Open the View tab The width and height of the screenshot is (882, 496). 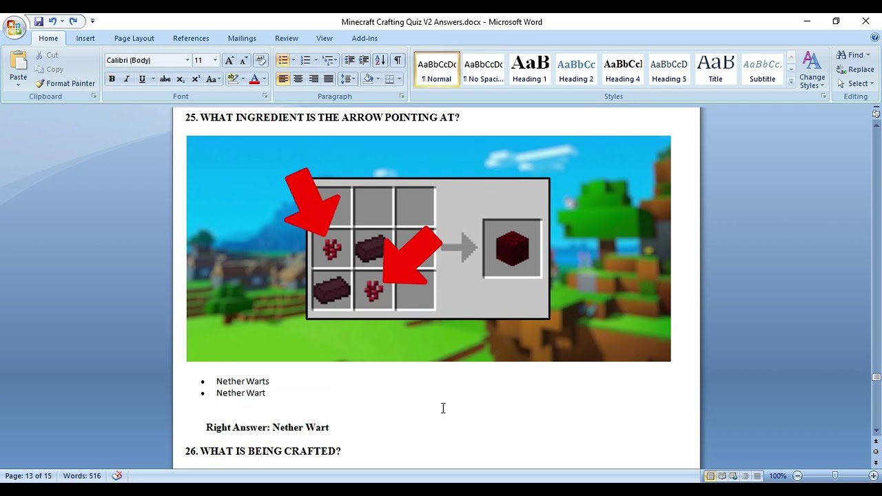click(x=325, y=39)
